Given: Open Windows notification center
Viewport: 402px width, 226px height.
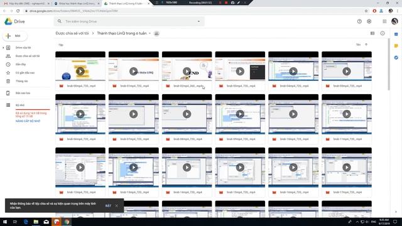Looking at the screenshot, I should click(395, 222).
